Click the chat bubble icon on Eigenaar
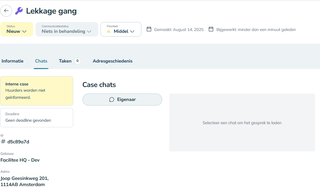The image size is (320, 187). [112, 100]
